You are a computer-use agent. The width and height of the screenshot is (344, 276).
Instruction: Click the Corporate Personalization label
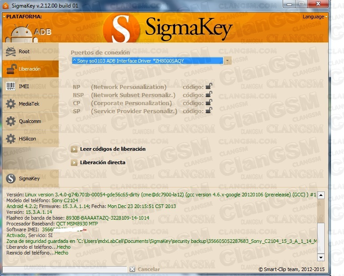coord(131,103)
